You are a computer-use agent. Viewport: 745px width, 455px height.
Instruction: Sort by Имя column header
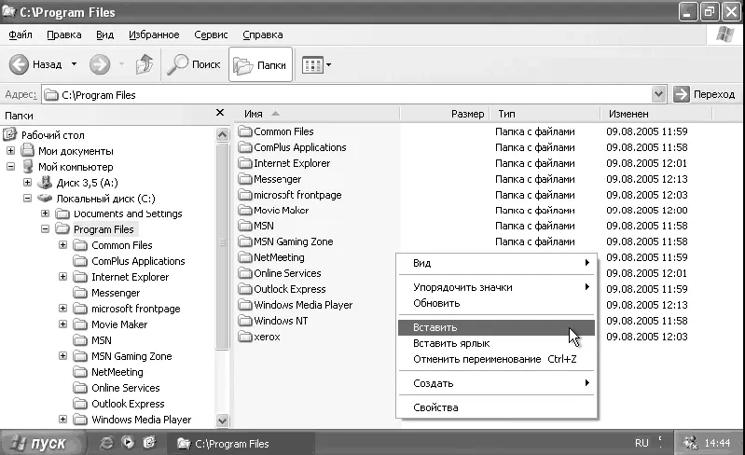[x=317, y=114]
